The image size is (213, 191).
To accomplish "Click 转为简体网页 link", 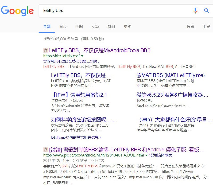I will point(161,155).
